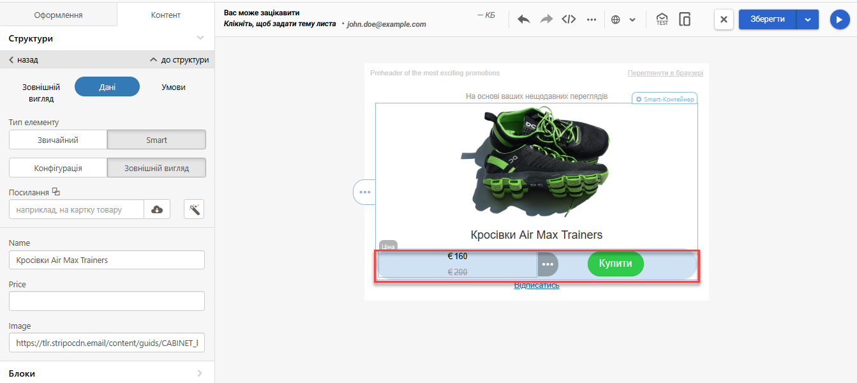Screen dimensions: 857x383
Task: Select the Дані tab
Action: [x=107, y=87]
